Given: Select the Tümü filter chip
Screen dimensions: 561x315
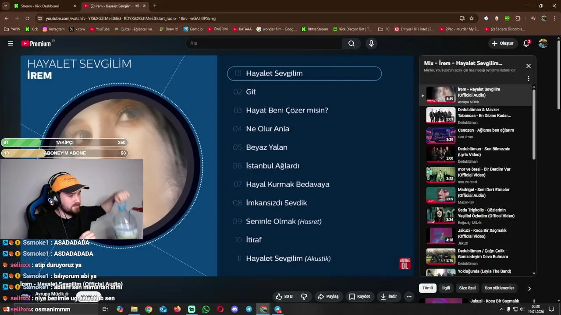Looking at the screenshot, I should (x=428, y=288).
